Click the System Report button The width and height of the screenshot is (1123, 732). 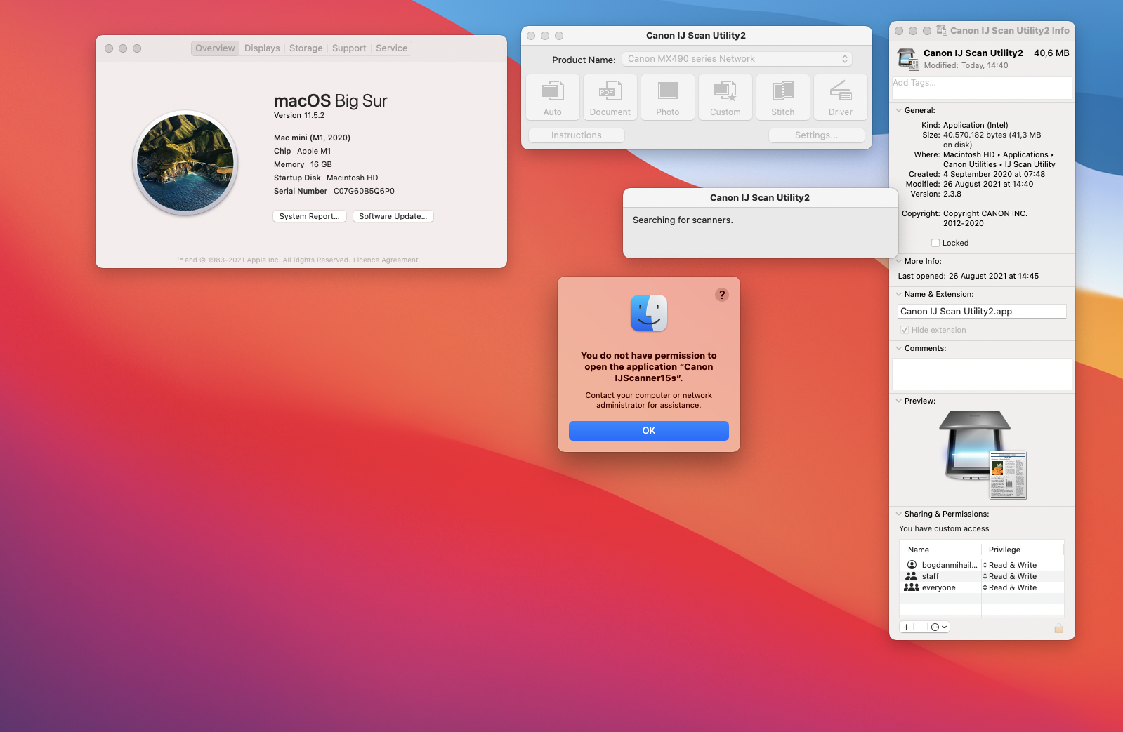[x=310, y=216]
